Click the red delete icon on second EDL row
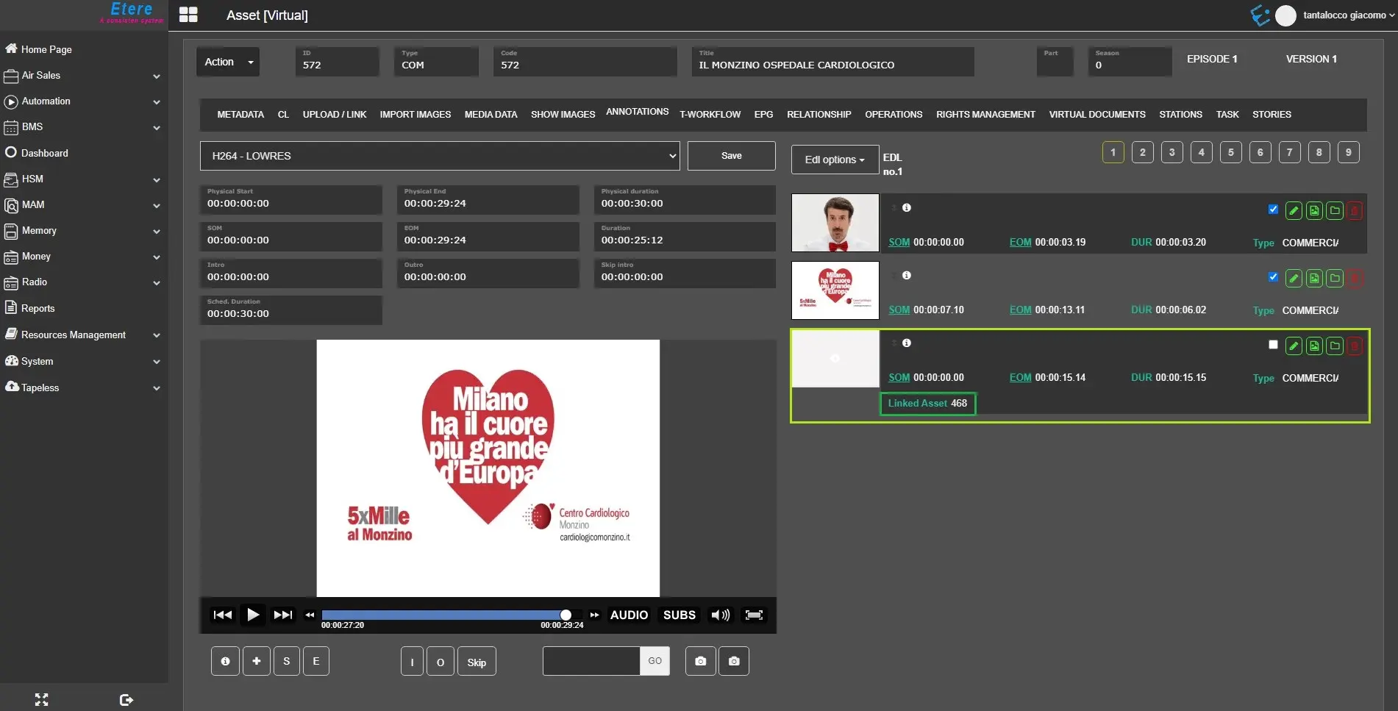Screen dimensions: 1398x711 click(x=1355, y=279)
